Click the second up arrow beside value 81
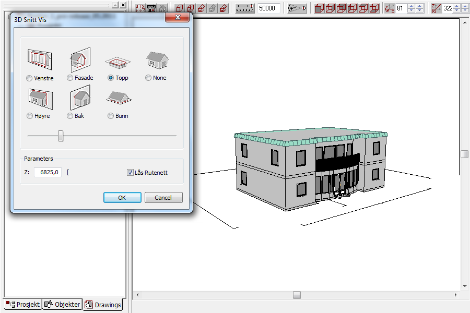 click(420, 6)
